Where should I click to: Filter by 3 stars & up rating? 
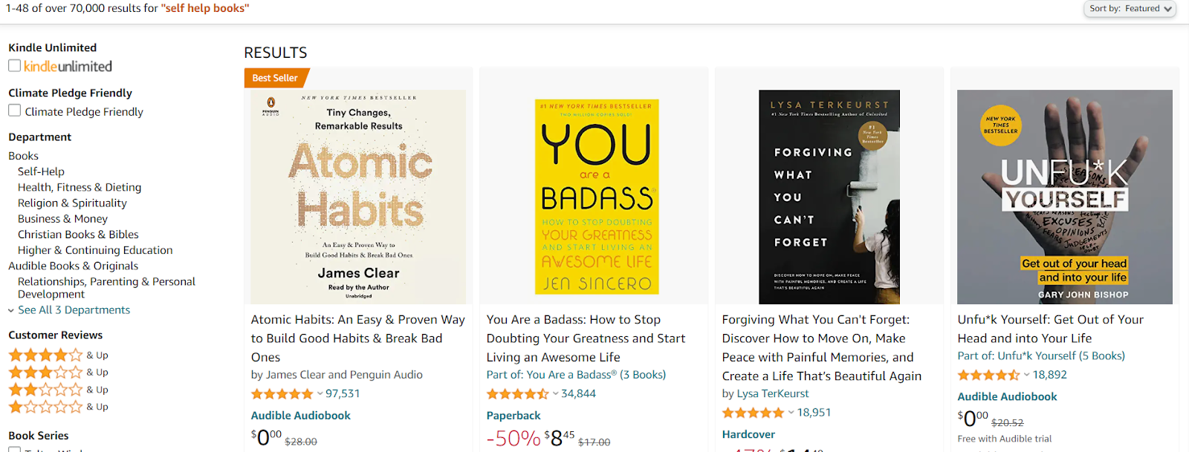(58, 372)
